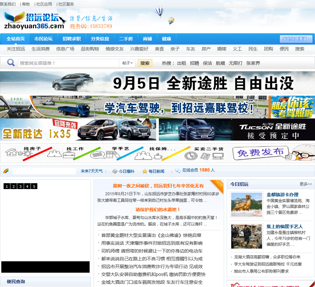Click the 找工作 briefcase icon
The image size is (315, 287).
pos(69,155)
